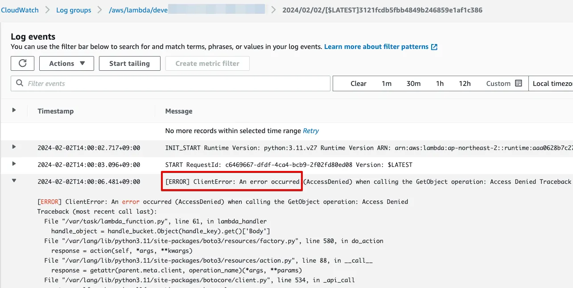
Task: Expand all rows via header triangle
Action: pyautogui.click(x=14, y=110)
